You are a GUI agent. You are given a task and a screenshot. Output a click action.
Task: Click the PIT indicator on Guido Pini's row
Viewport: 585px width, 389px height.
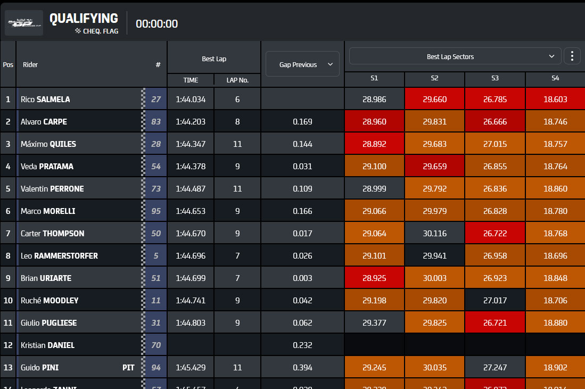(128, 367)
